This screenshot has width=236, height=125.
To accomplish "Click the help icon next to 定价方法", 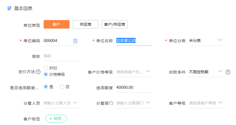I will coord(38,72).
